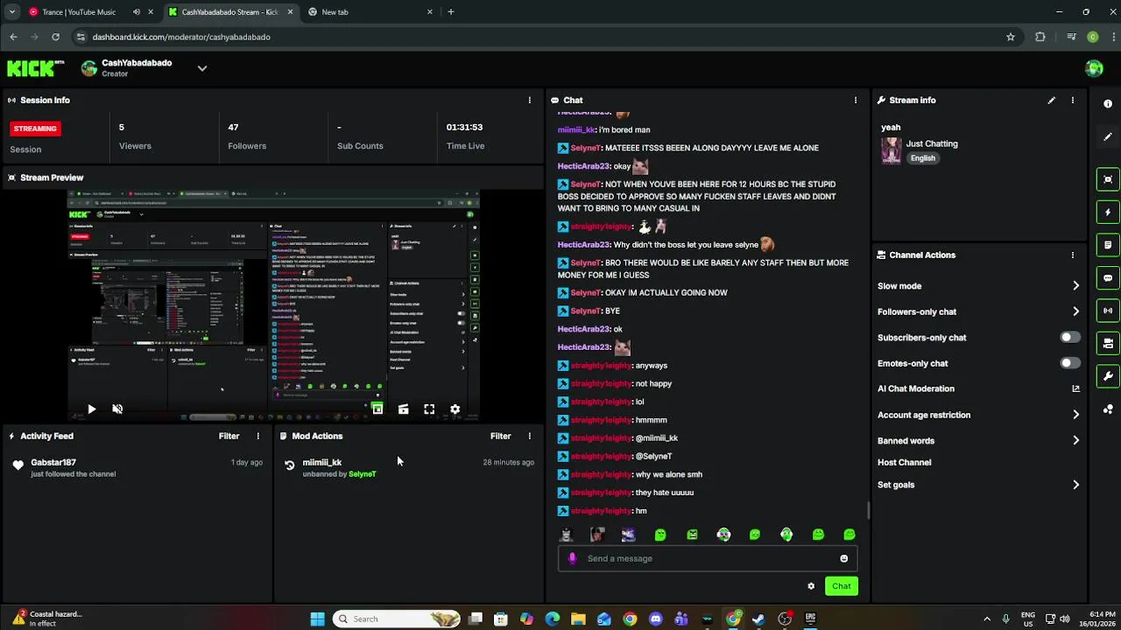This screenshot has width=1121, height=630.
Task: Click SelyneT in the Mod Actions entry
Action: point(363,474)
